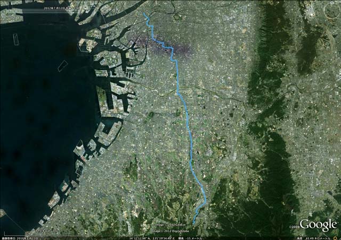Click the north marker on compass ring
The image size is (341, 240).
click(332, 3)
